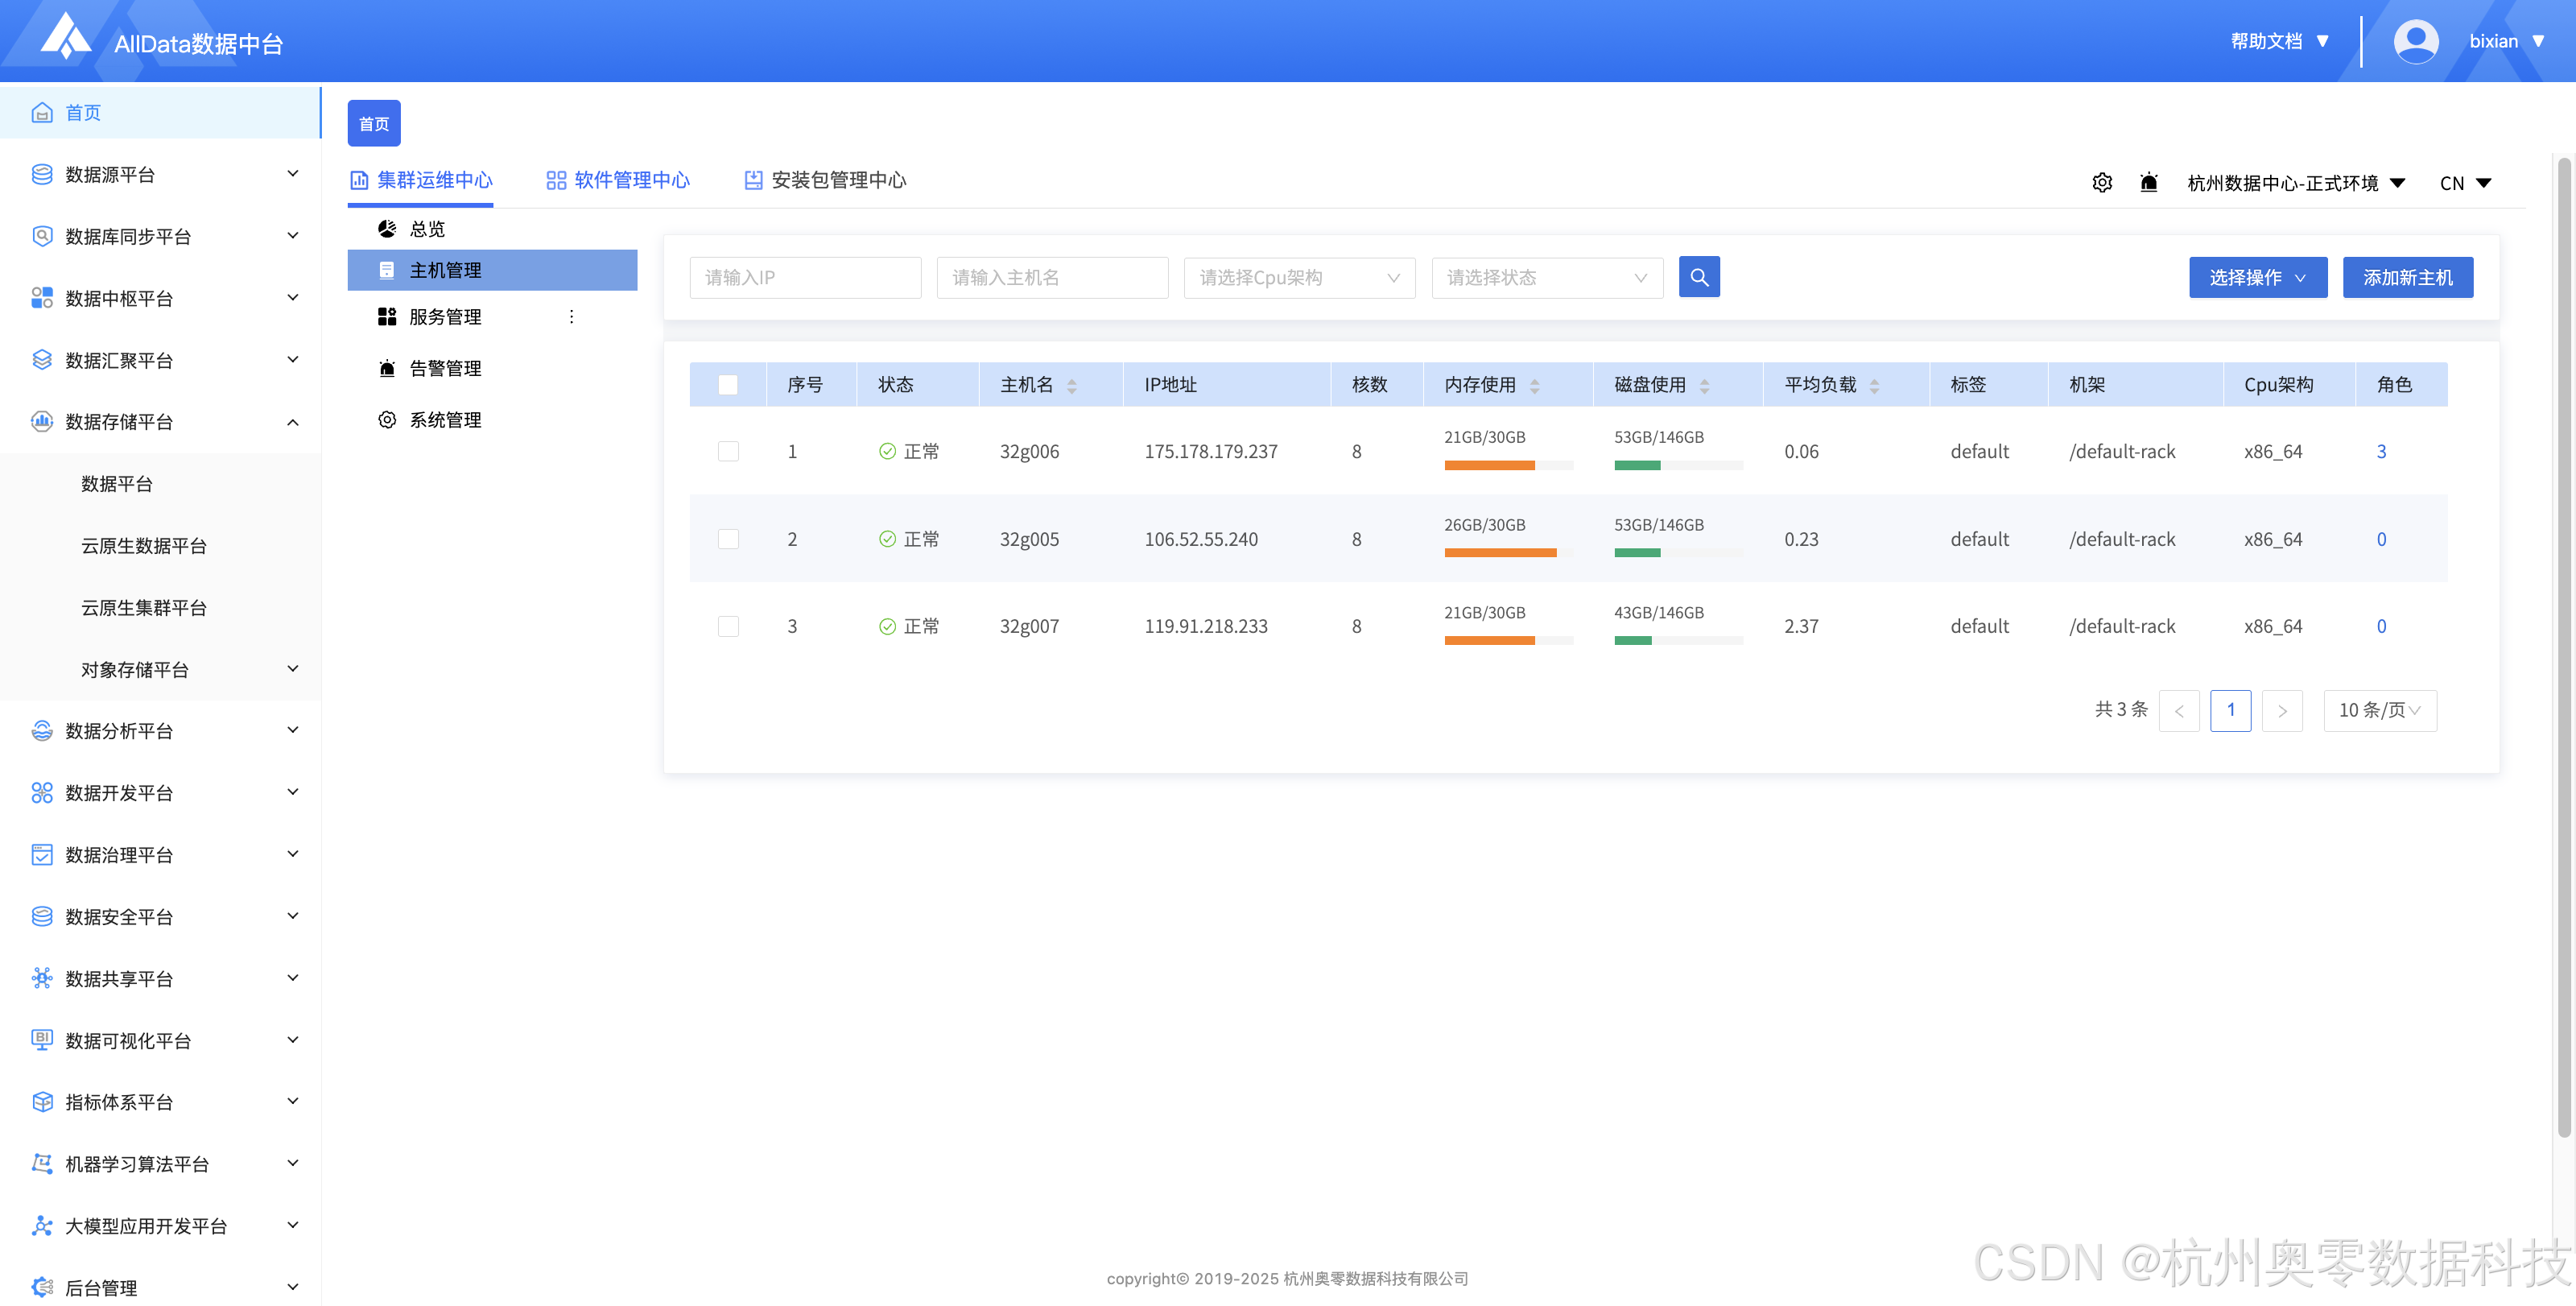Open the three-dot menu beside 服务管理
Viewport: 2576px width, 1306px height.
(571, 317)
